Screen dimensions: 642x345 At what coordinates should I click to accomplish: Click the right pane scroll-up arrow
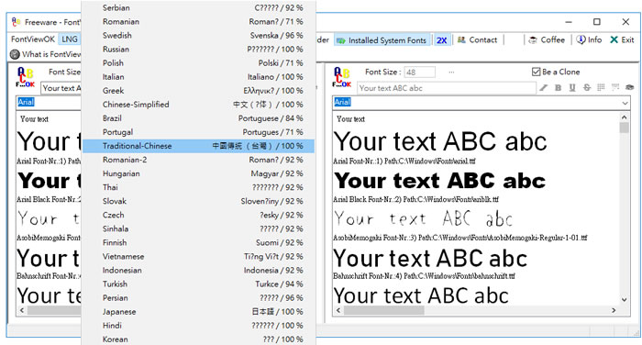click(624, 117)
